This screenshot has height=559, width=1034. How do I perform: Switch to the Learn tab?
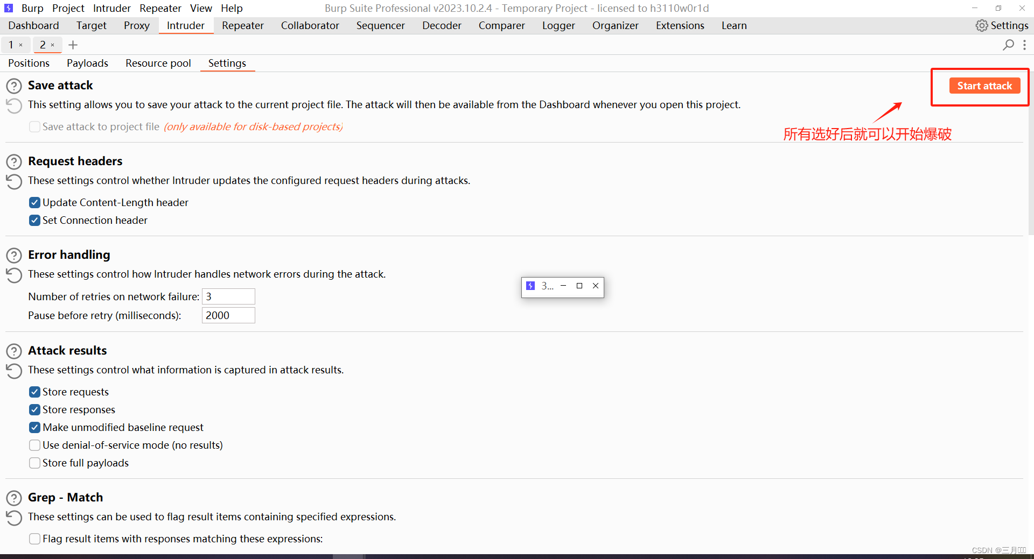(733, 25)
